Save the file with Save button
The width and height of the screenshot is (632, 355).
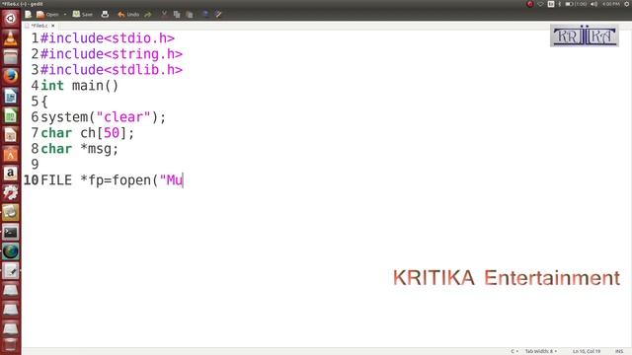pos(83,15)
